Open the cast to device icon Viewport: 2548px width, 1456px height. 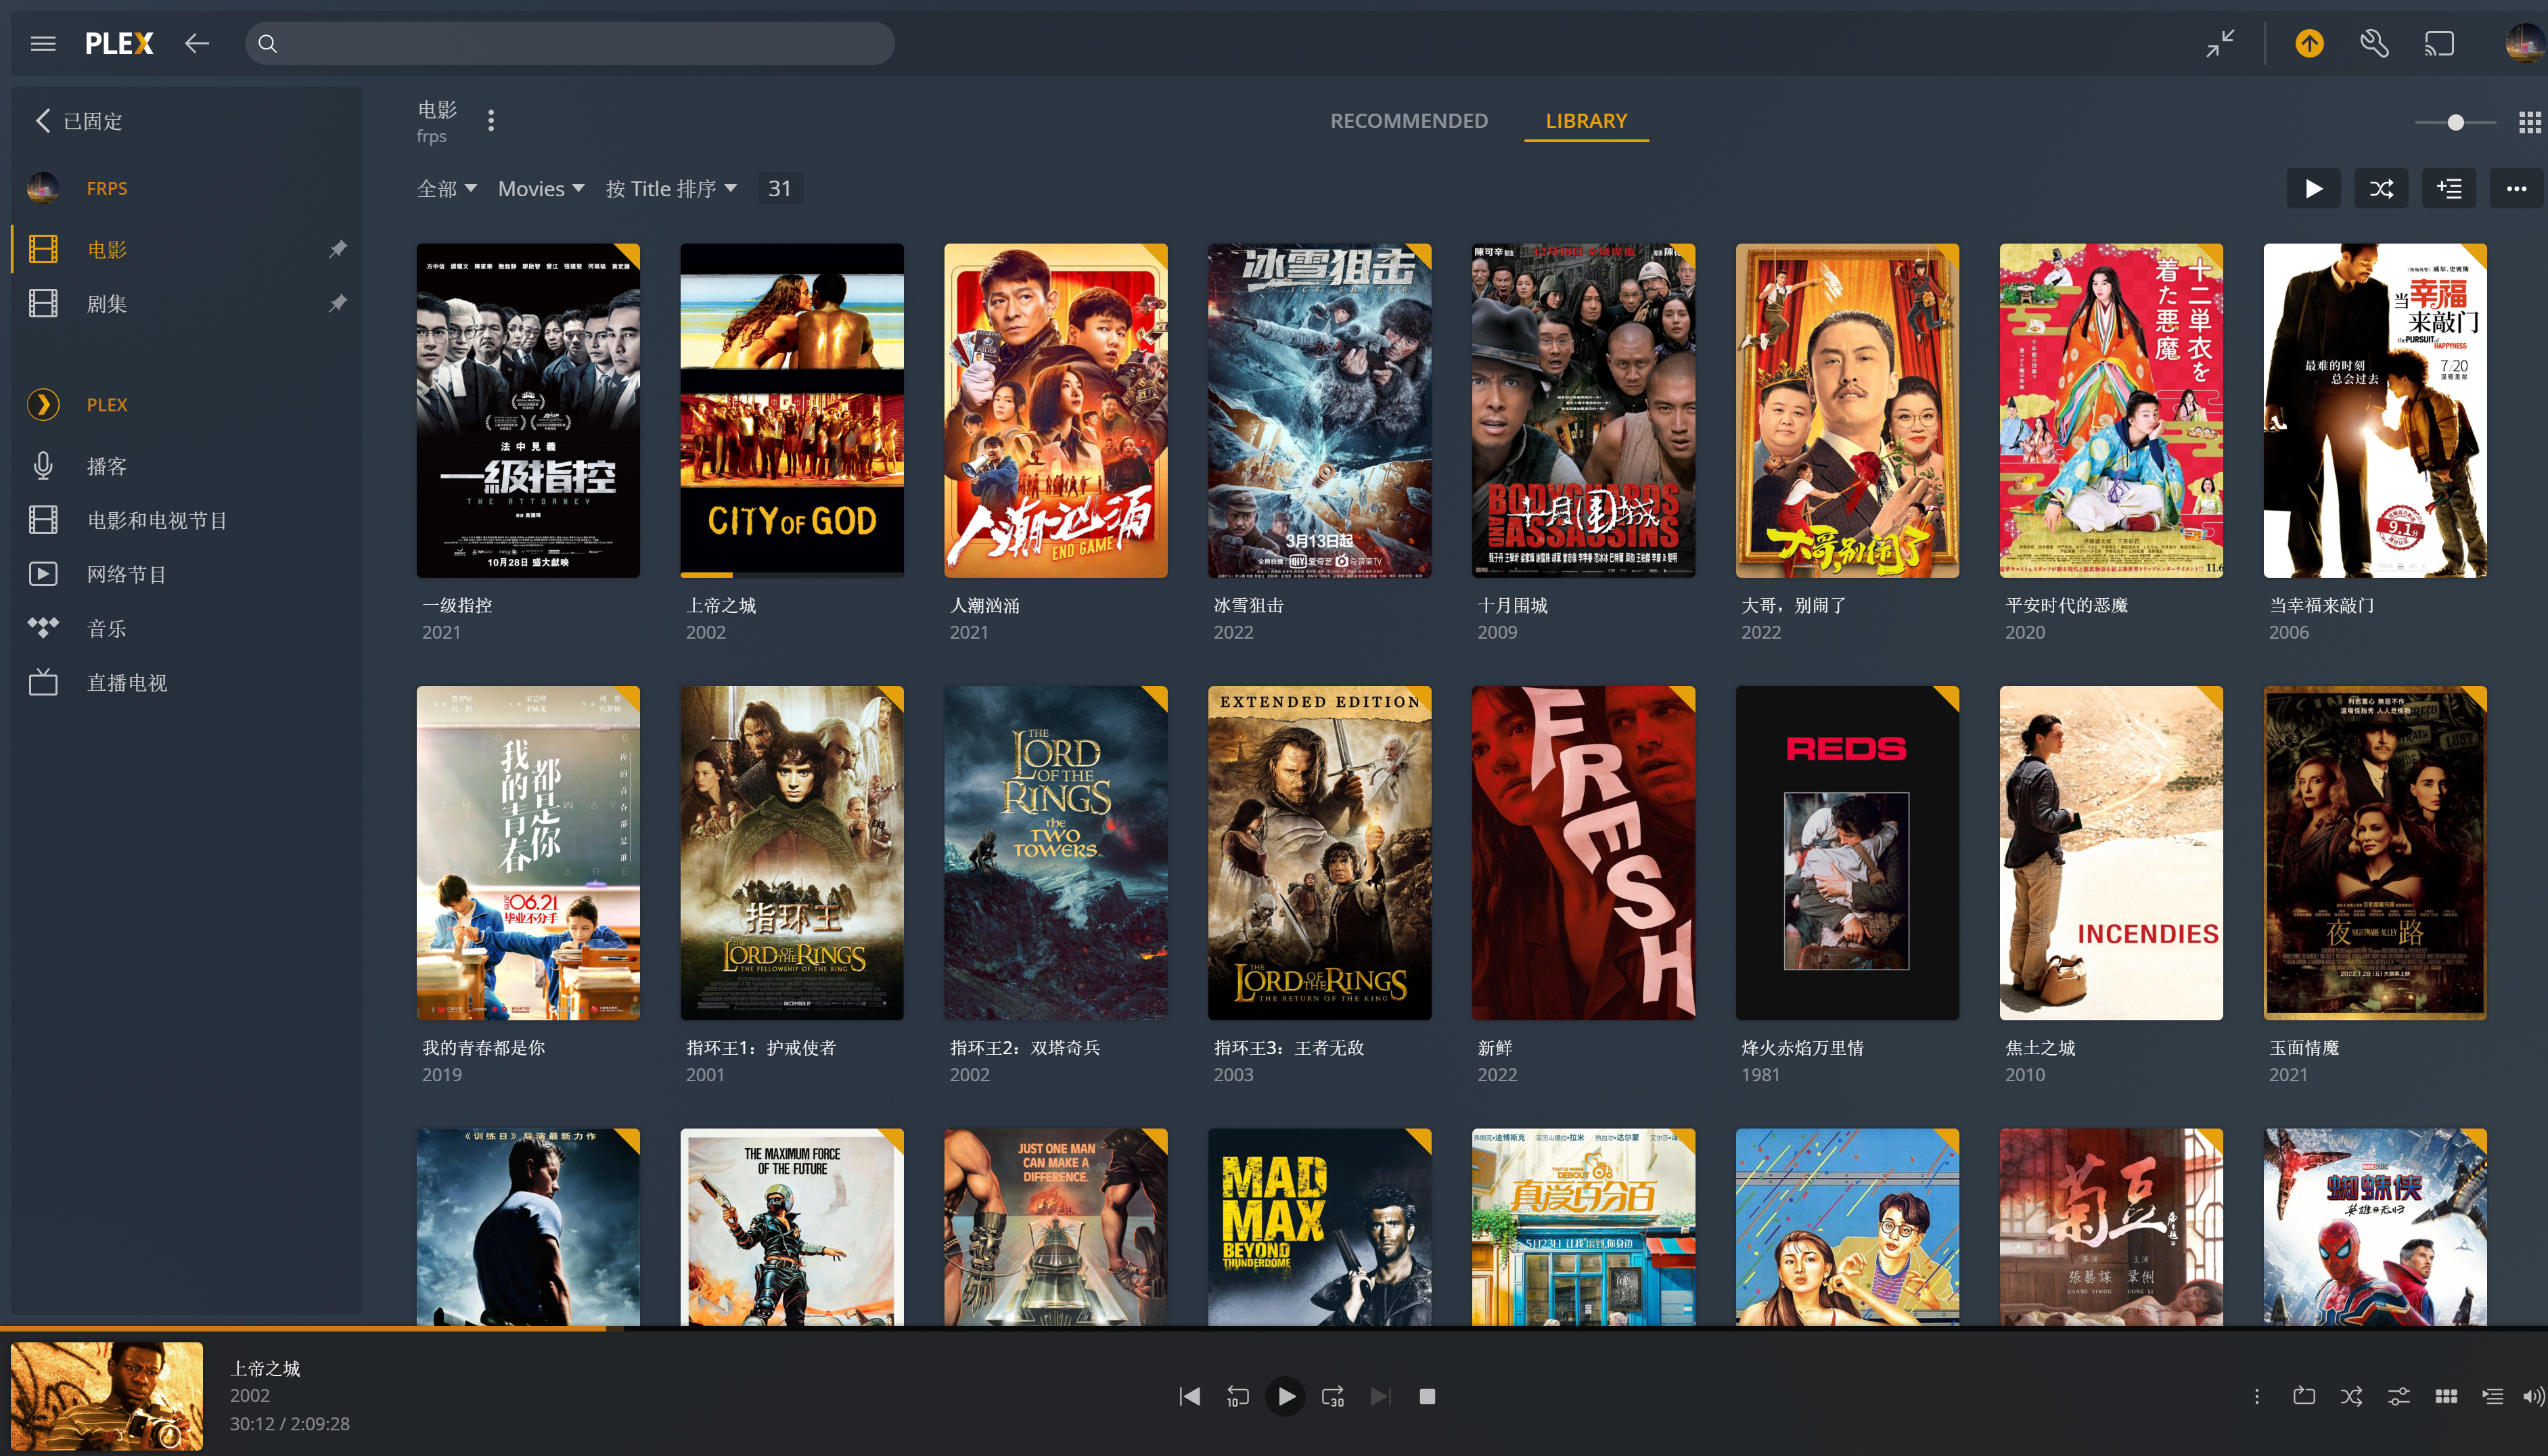[x=2439, y=43]
